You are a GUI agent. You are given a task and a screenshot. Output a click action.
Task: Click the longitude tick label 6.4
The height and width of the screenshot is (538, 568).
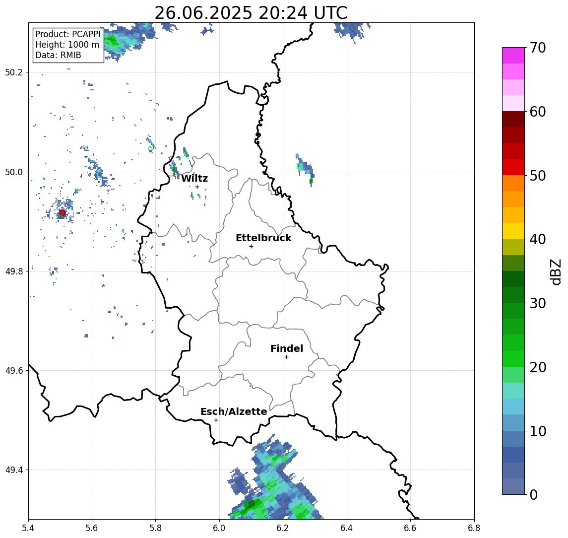click(347, 528)
